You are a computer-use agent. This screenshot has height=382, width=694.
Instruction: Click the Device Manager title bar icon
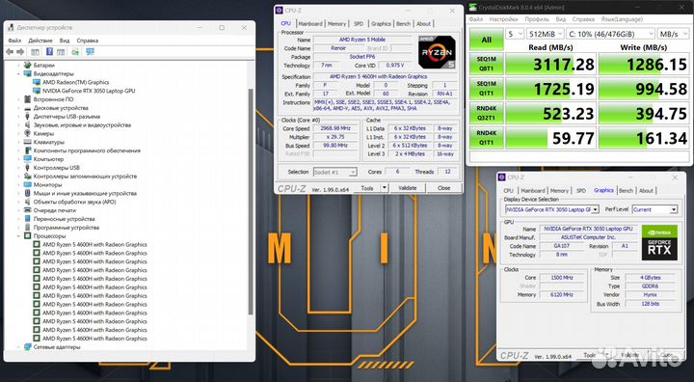(11, 27)
